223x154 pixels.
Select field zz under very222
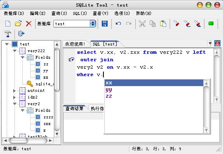46,64
